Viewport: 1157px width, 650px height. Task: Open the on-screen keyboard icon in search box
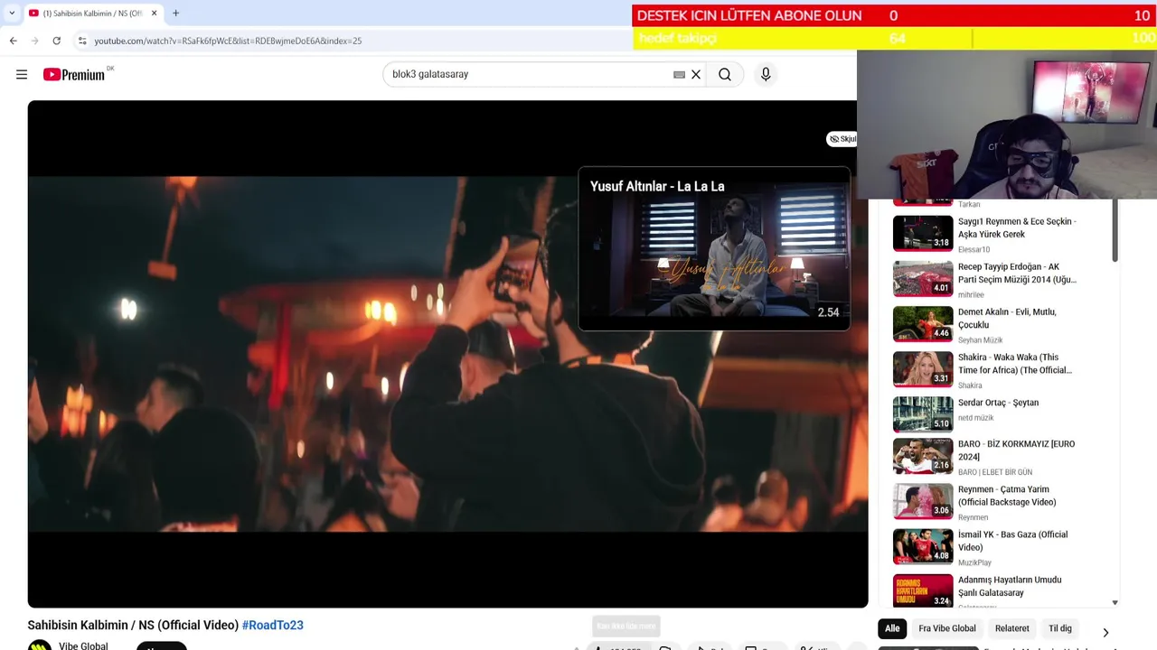click(679, 75)
